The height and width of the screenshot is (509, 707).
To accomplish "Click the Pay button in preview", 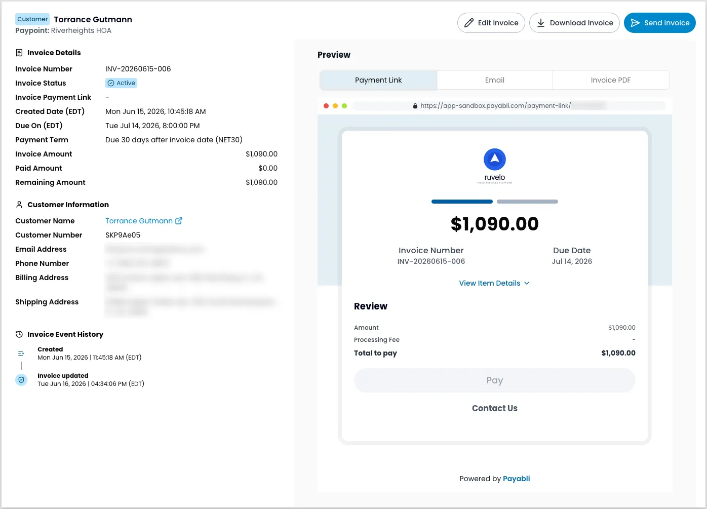I will tap(495, 380).
